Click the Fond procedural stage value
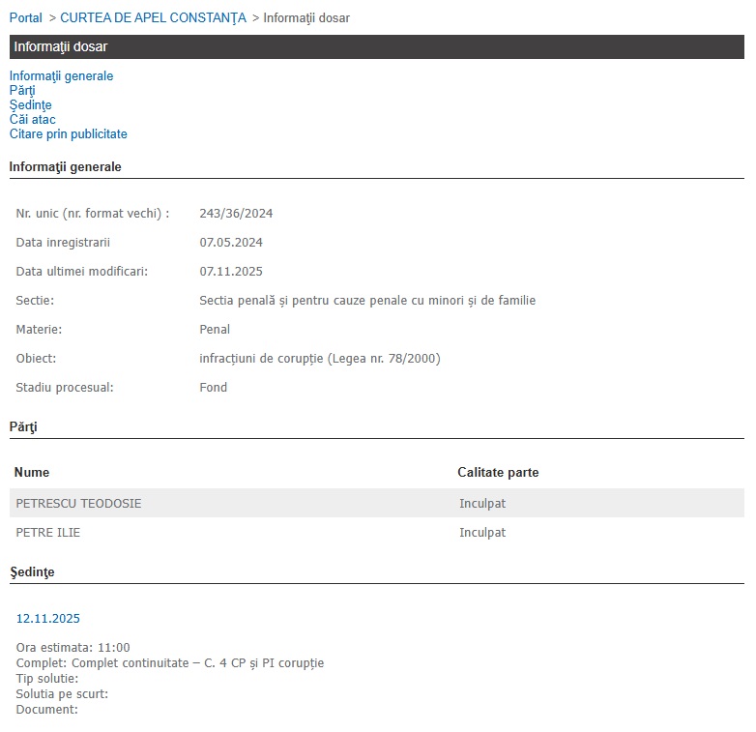756x732 pixels. (x=213, y=387)
